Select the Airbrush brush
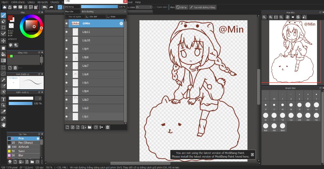This screenshot has height=169, width=324. [x=23, y=147]
